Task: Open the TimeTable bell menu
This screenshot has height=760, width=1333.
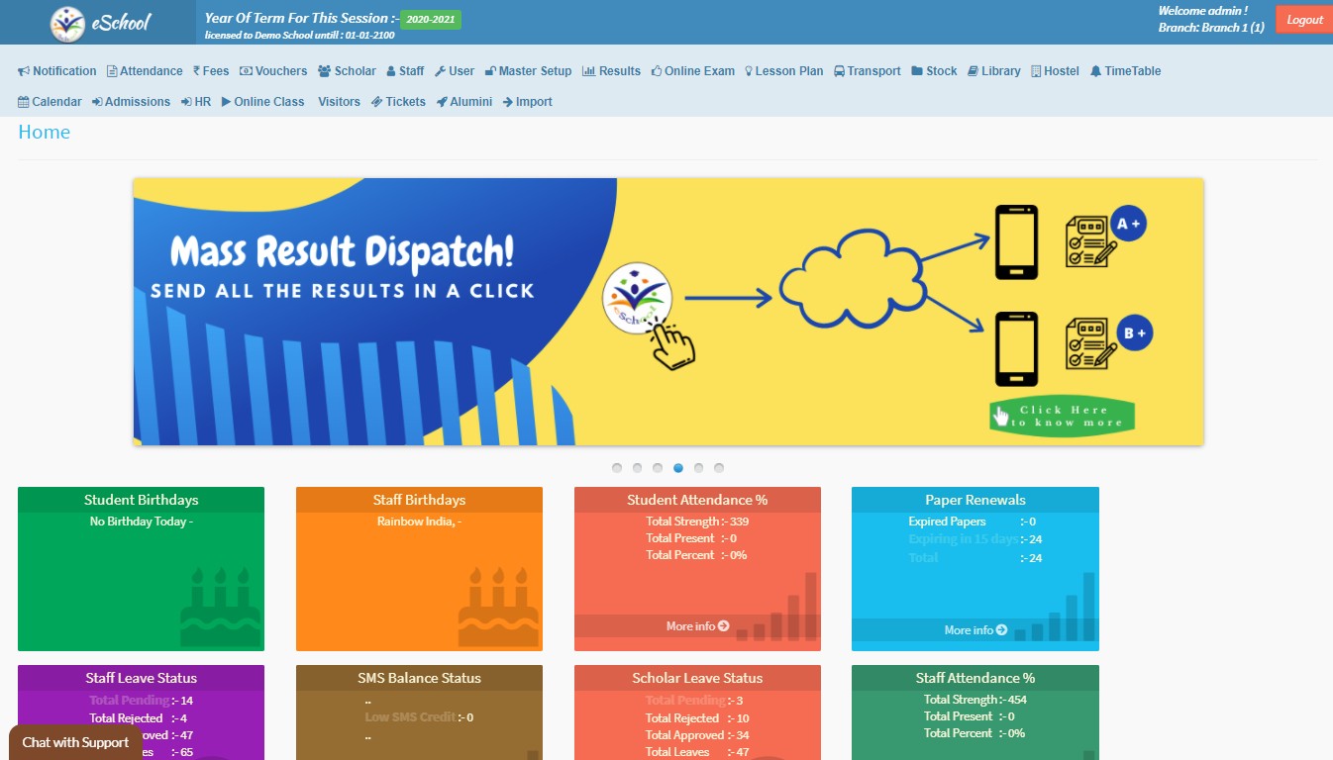Action: tap(1125, 71)
